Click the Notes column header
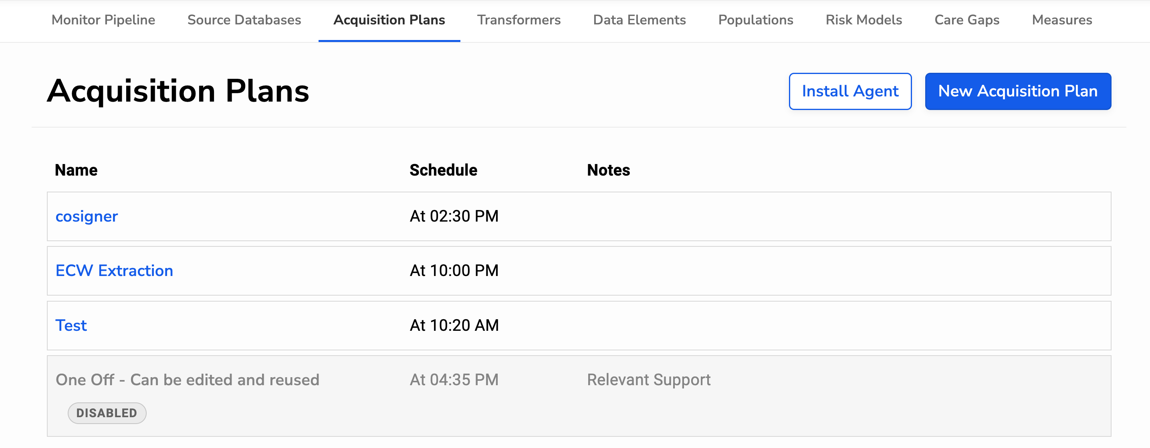Image resolution: width=1150 pixels, height=448 pixels. [x=608, y=170]
